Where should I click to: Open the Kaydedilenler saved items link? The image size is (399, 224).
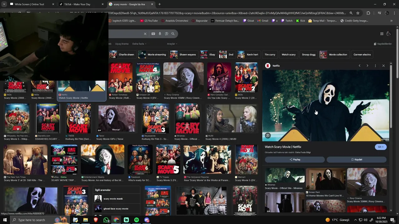[x=383, y=44]
